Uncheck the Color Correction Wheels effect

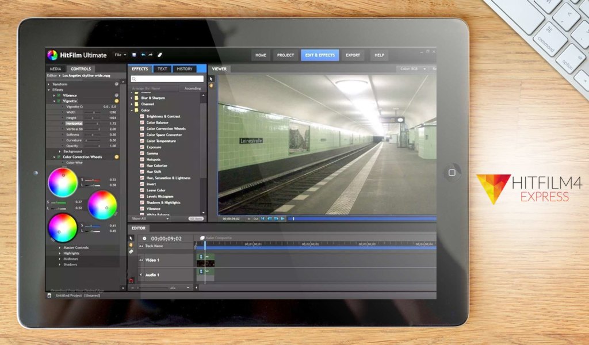coord(59,157)
